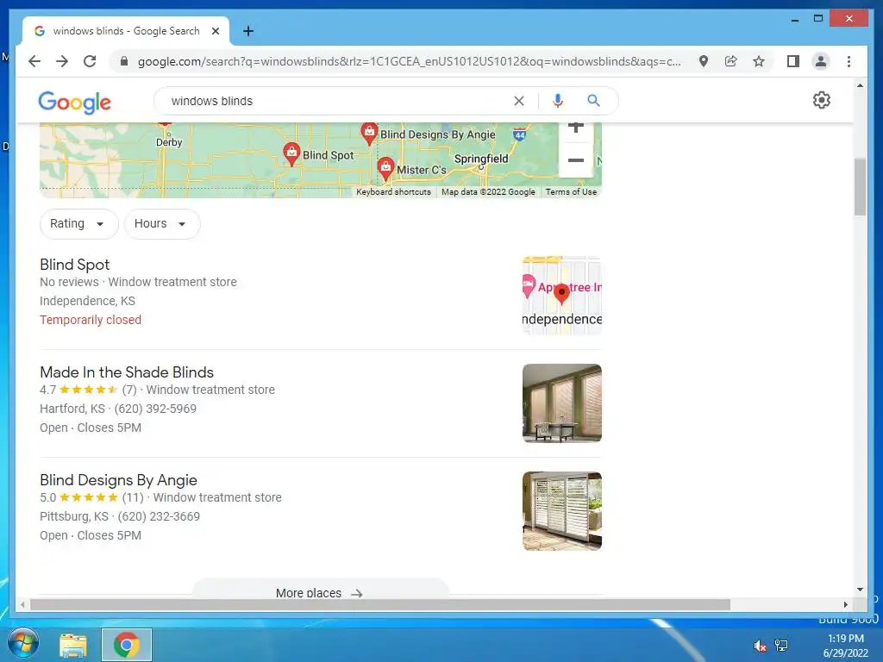Select Blind Designs By Angie map pin
The height and width of the screenshot is (662, 883).
tap(369, 134)
